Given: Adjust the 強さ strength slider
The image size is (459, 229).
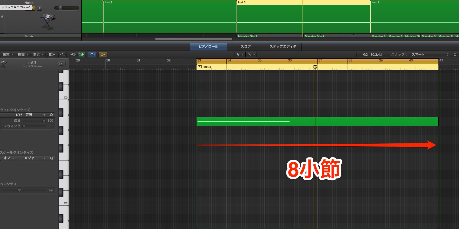Looking at the screenshot, I should pyautogui.click(x=44, y=121).
